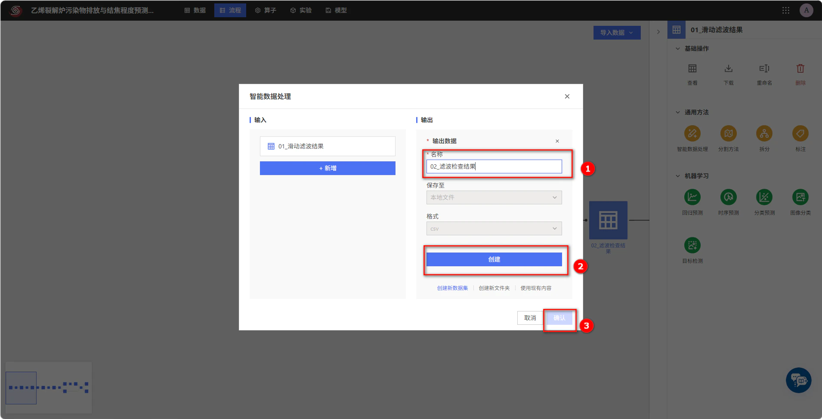Screen dimensions: 822x419
Task: Select the 创建新文件夹 link
Action: click(494, 288)
